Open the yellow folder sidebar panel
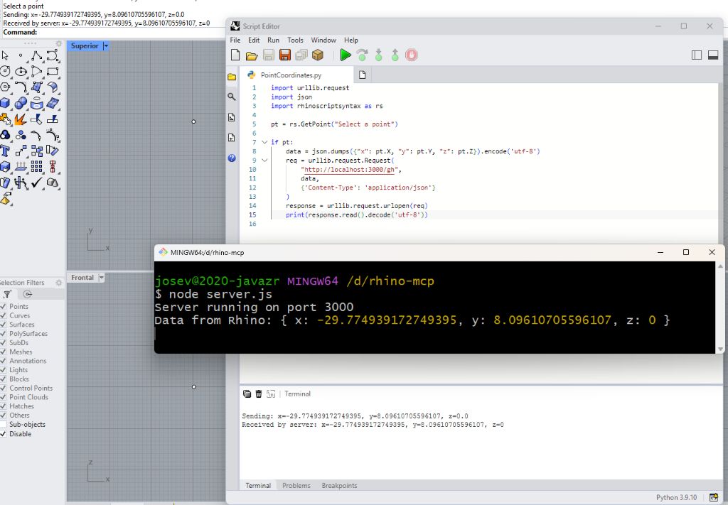The image size is (728, 505). (232, 77)
